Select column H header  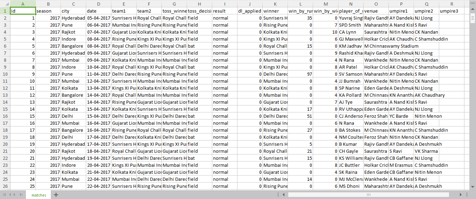pyautogui.click(x=199, y=4)
